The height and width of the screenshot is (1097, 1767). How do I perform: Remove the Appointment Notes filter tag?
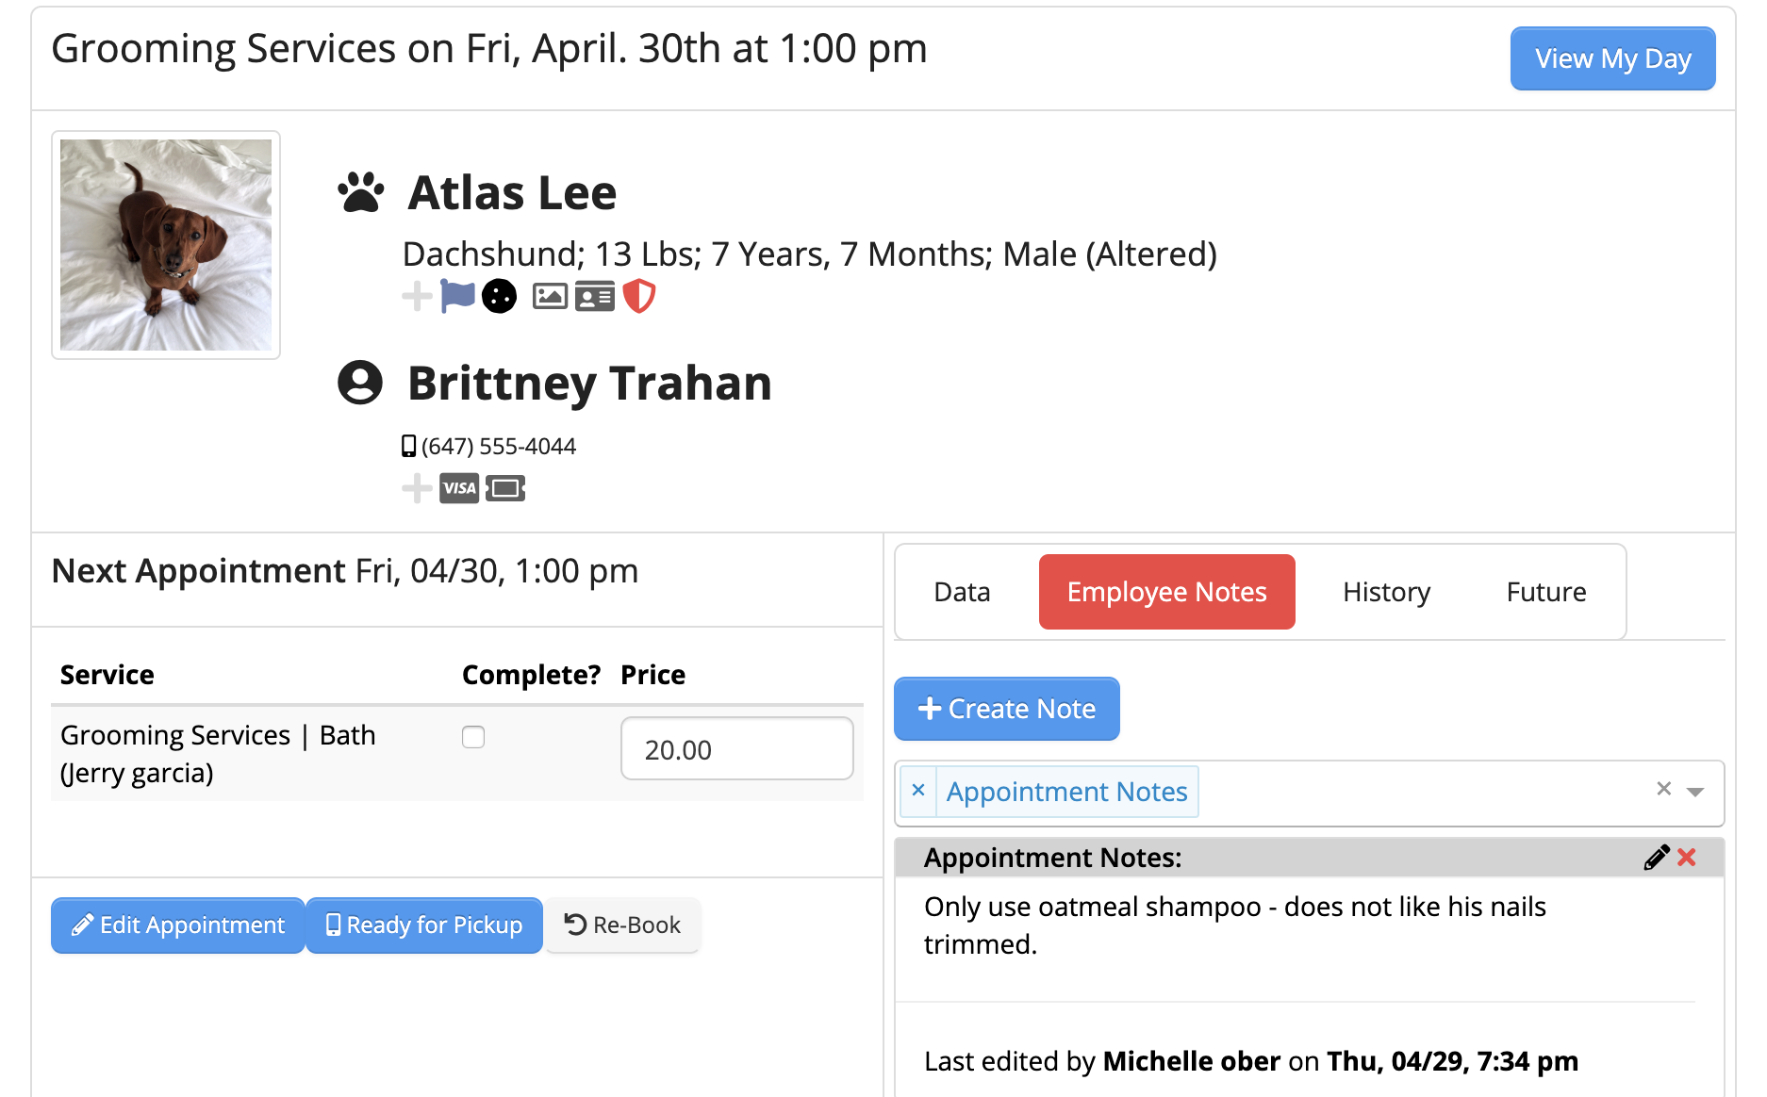(918, 791)
